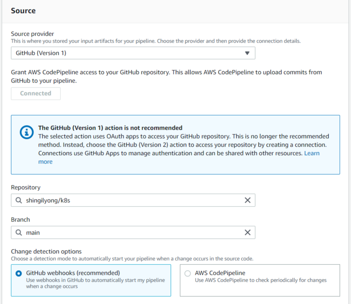Click 'The GitHub (Version 1) action is not recommended' heading
Viewport: 351px width, 304px height.
tap(110, 128)
